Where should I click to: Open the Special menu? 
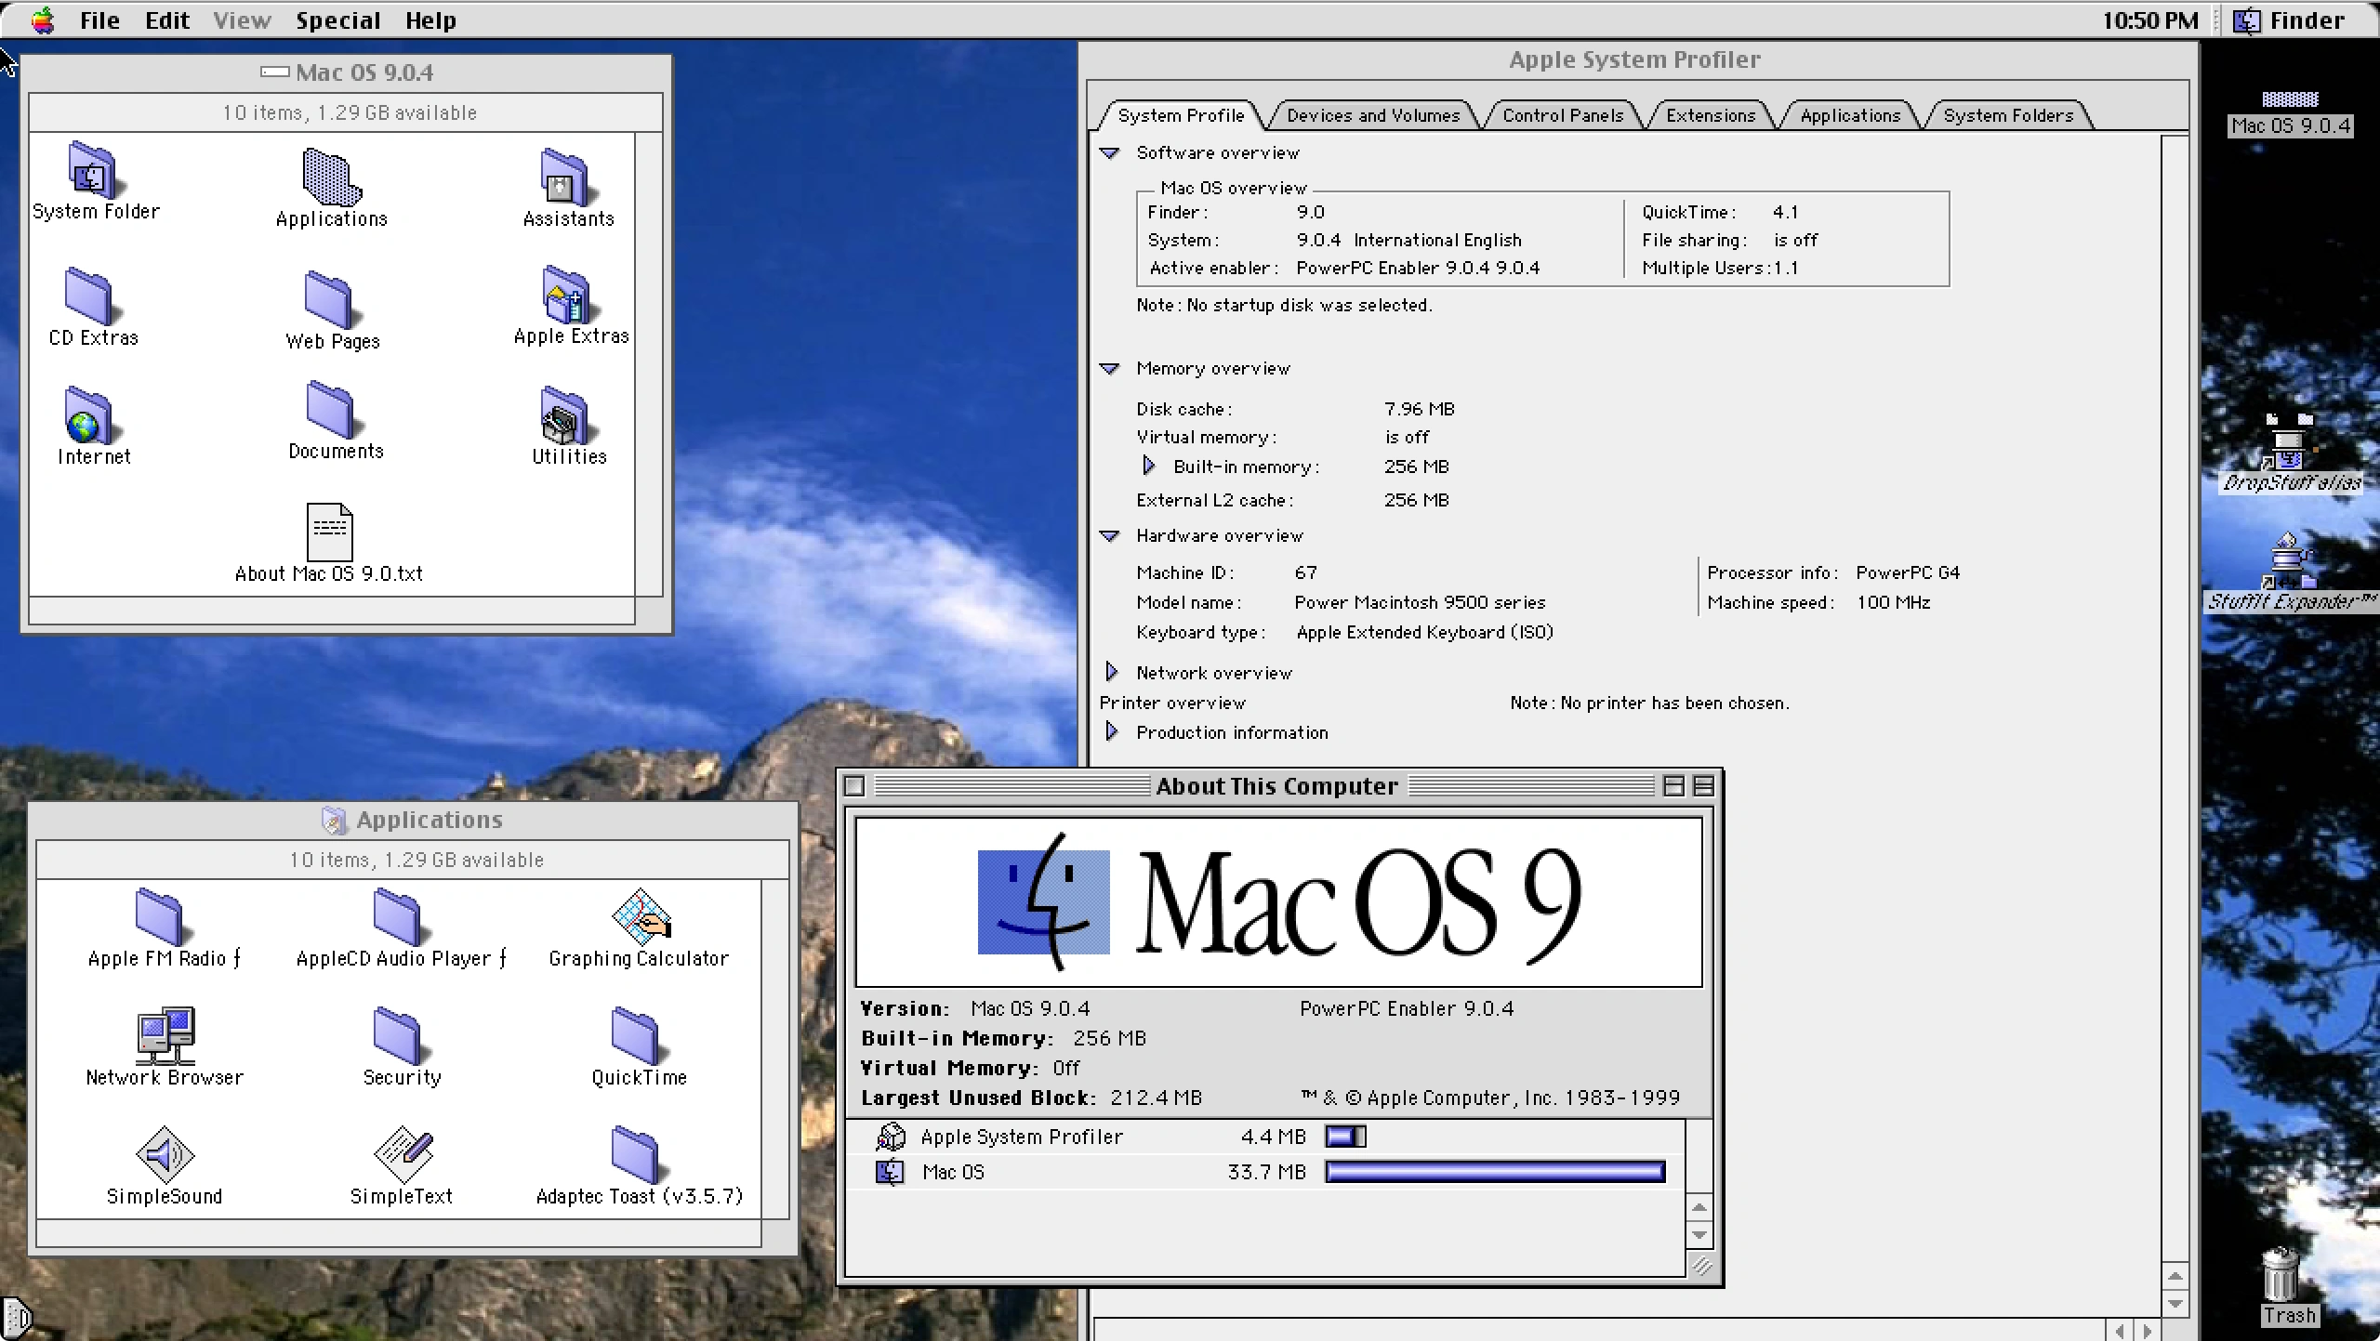pyautogui.click(x=337, y=20)
